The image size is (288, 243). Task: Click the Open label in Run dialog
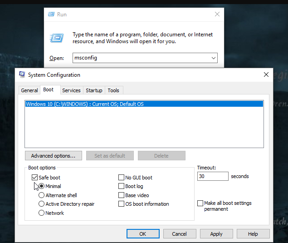coord(57,58)
